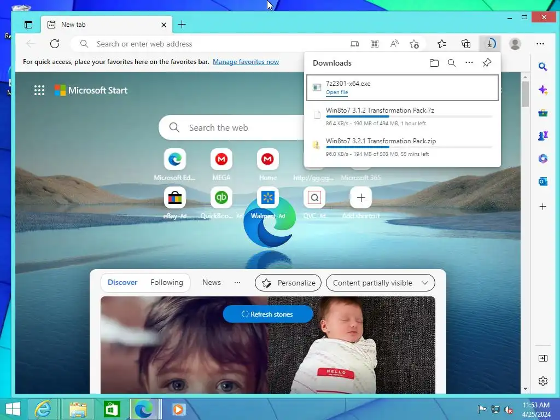Click the Personalize button
560x420 pixels.
tap(288, 283)
